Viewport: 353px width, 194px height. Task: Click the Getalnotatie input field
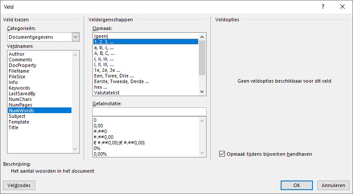(149, 112)
